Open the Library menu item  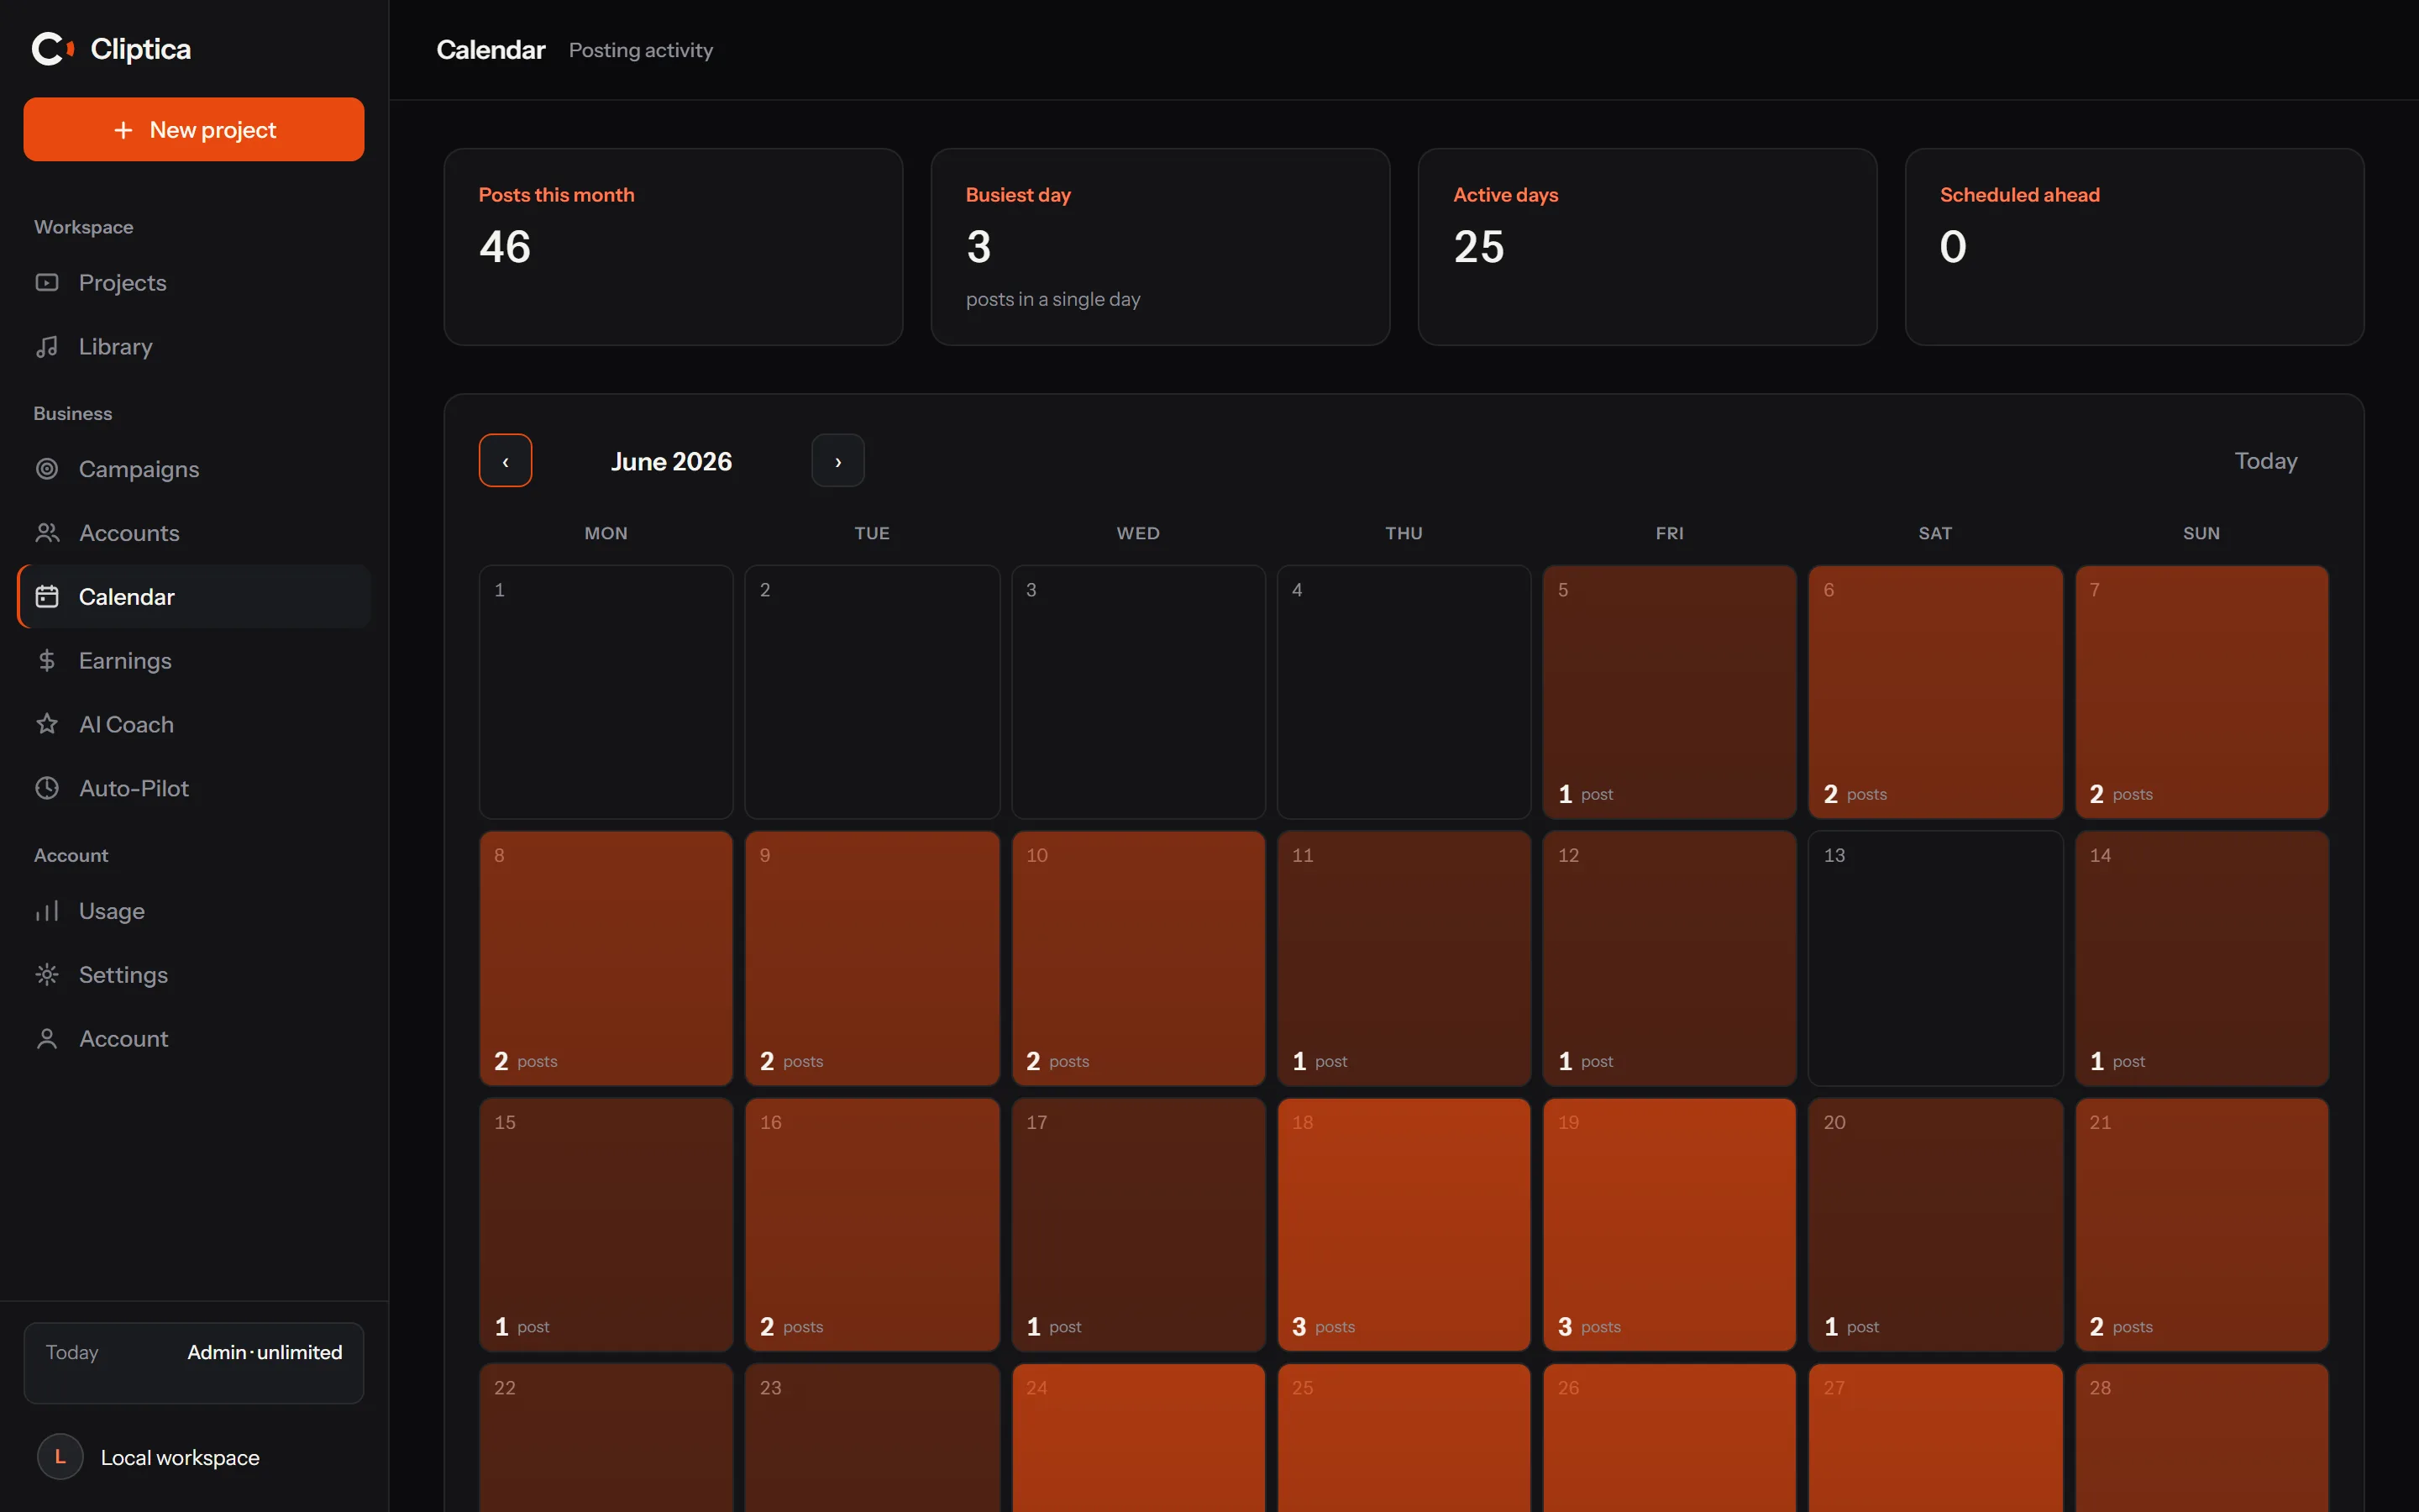point(194,347)
